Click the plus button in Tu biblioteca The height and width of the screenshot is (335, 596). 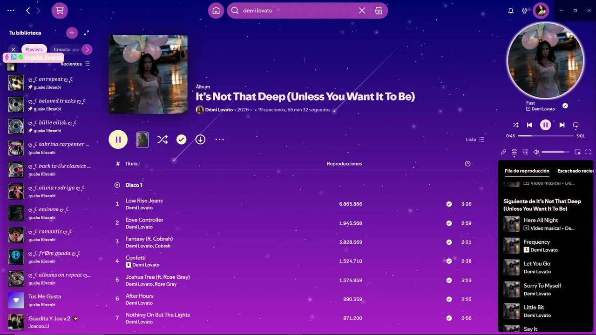coord(72,33)
